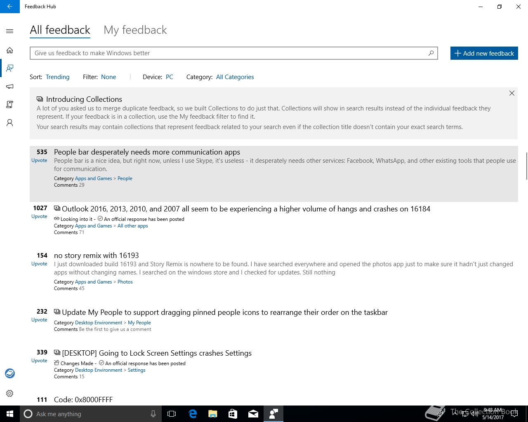
Task: Open Quests icon in sidebar
Action: point(10,105)
